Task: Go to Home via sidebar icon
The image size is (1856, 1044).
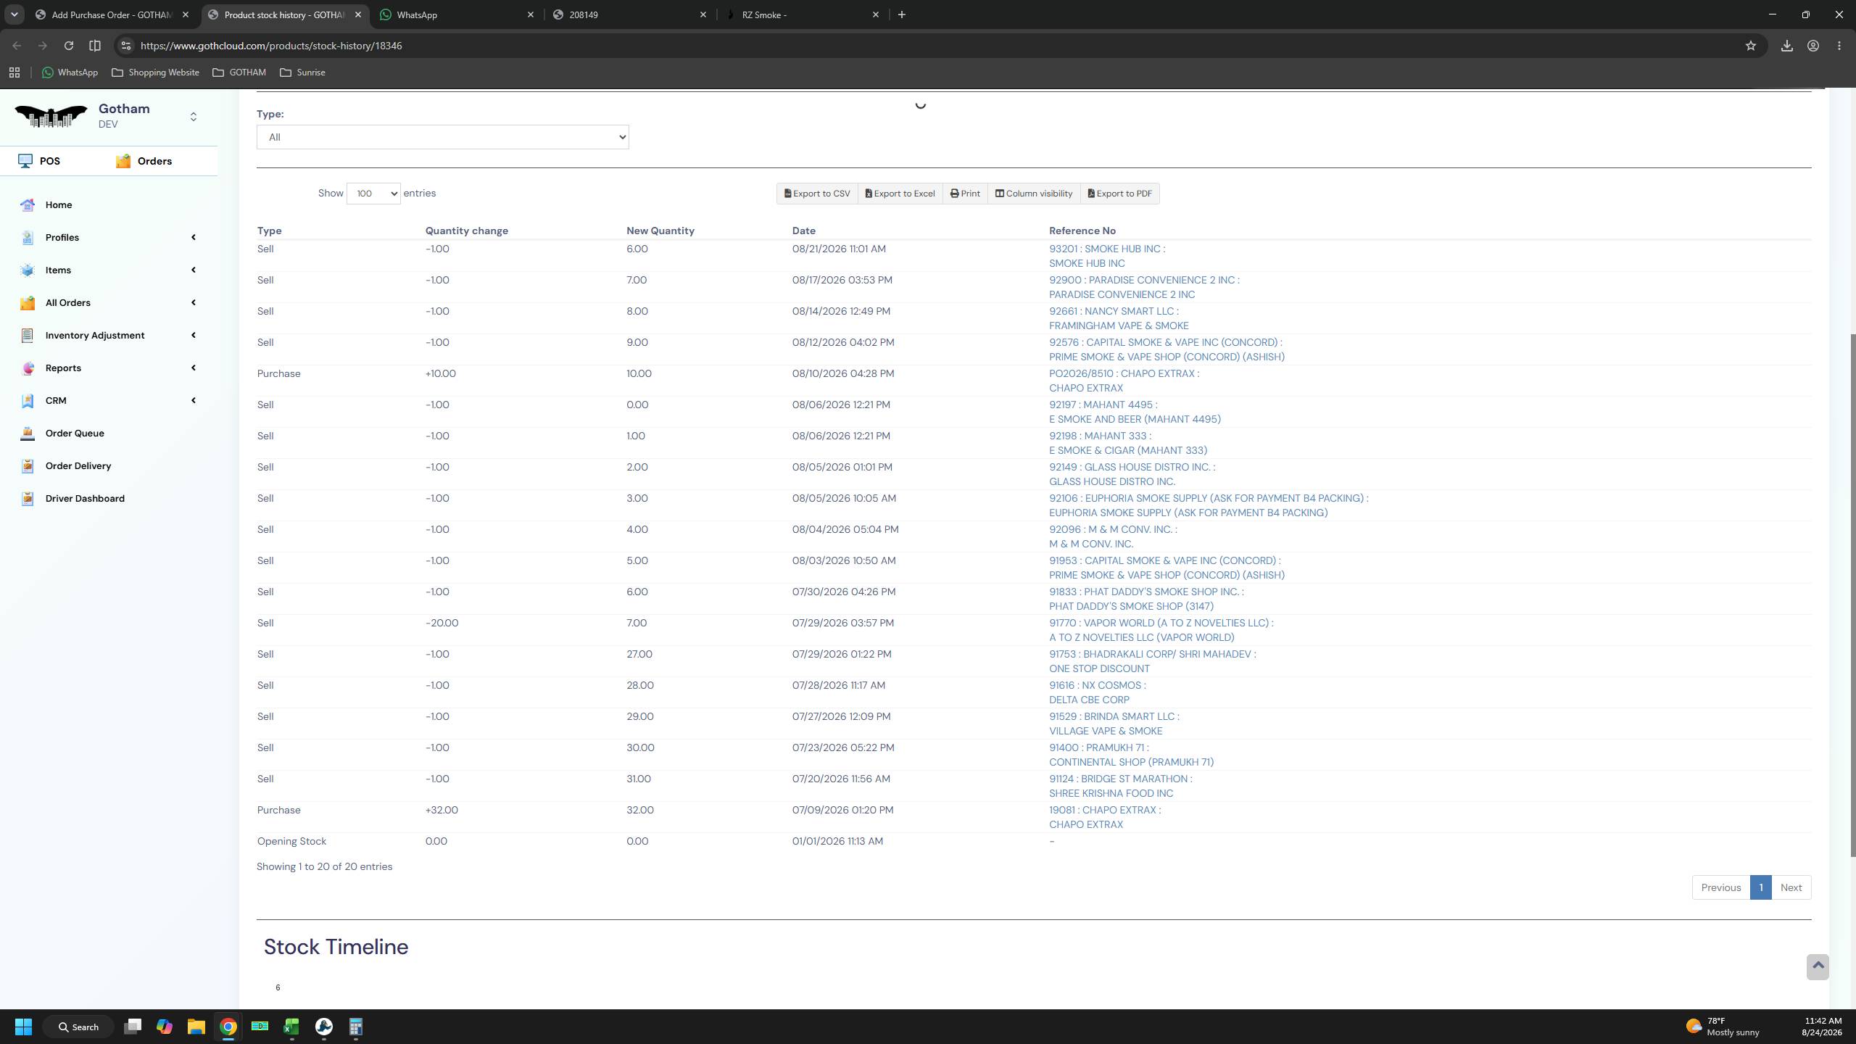Action: click(28, 205)
